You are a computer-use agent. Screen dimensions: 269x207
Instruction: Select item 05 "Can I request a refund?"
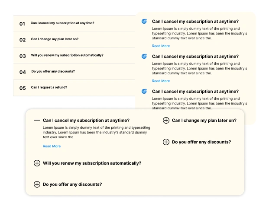click(49, 87)
